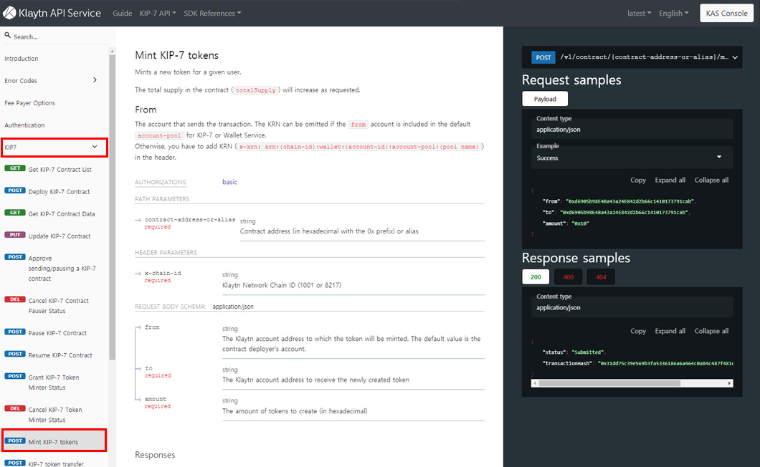The width and height of the screenshot is (760, 467).
Task: Open the Example Success dropdown
Action: [x=632, y=158]
